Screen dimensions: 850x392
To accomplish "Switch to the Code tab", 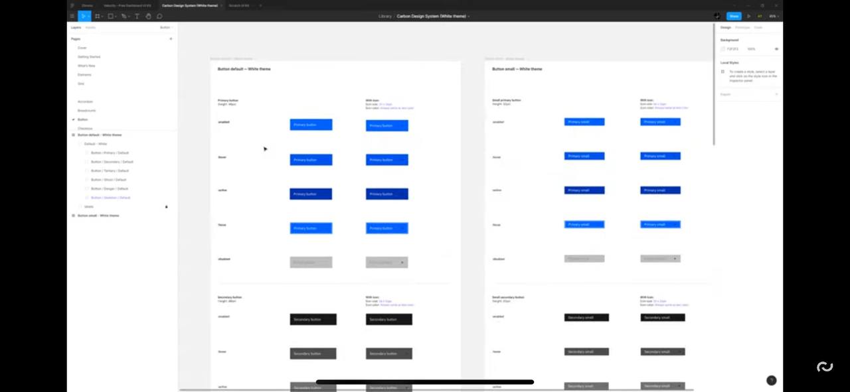I will 758,27.
